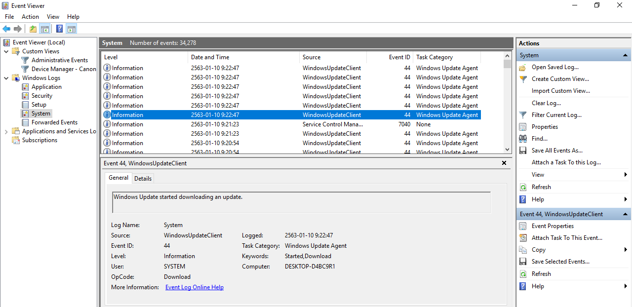Expand Applications and Services Logs node
Viewport: 632px width, 307px height.
tap(6, 131)
